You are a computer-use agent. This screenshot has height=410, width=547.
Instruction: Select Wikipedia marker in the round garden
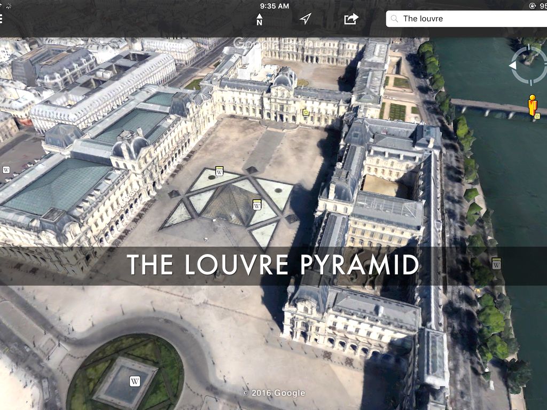click(x=135, y=381)
